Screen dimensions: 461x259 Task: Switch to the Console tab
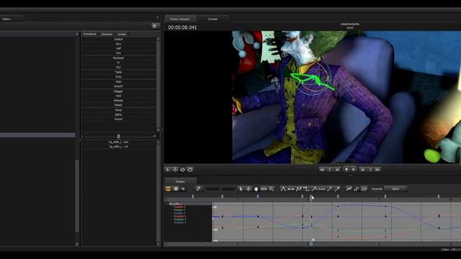click(212, 19)
